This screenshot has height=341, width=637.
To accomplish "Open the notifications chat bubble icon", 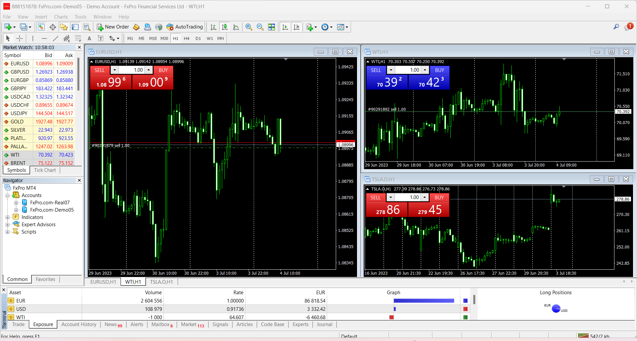I will tap(628, 27).
